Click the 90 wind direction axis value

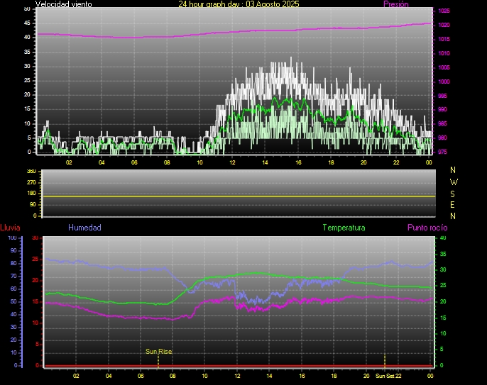[33, 204]
